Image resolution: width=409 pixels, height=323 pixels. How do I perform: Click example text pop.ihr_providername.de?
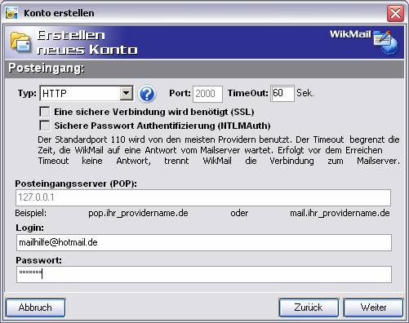pyautogui.click(x=138, y=213)
